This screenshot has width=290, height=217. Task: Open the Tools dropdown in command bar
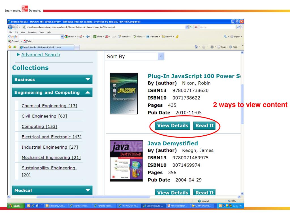pyautogui.click(x=234, y=47)
